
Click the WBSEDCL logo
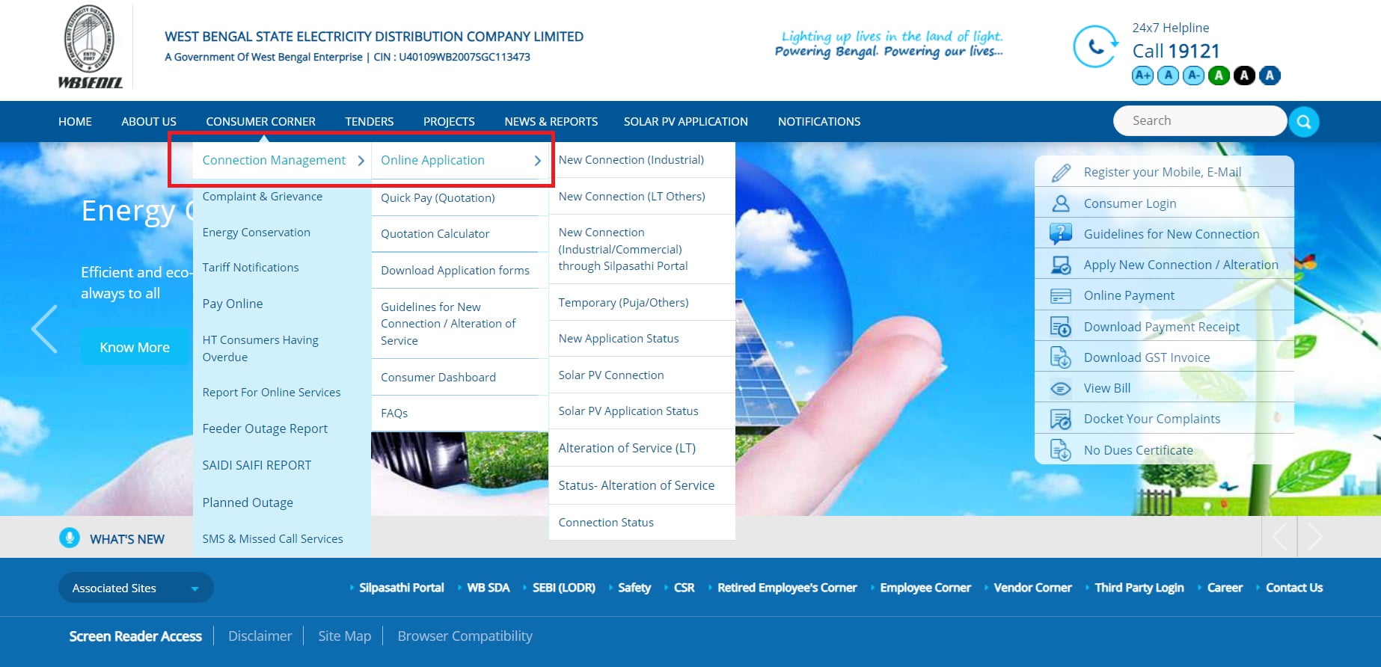click(x=91, y=47)
